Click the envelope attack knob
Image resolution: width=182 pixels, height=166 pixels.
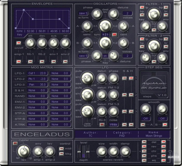[30, 43]
